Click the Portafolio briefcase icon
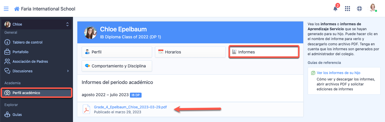Image resolution: width=385 pixels, height=122 pixels. (x=7, y=52)
